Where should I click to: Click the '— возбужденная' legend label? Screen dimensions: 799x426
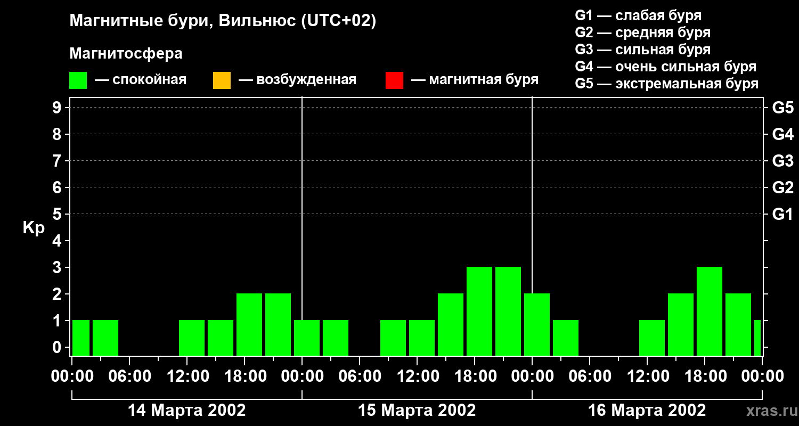[297, 80]
